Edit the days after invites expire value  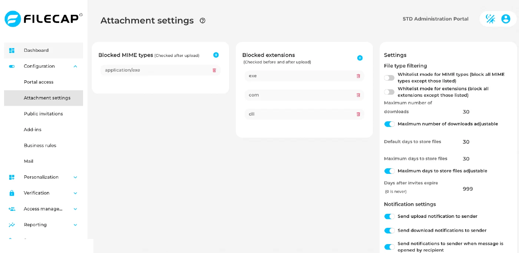(468, 189)
